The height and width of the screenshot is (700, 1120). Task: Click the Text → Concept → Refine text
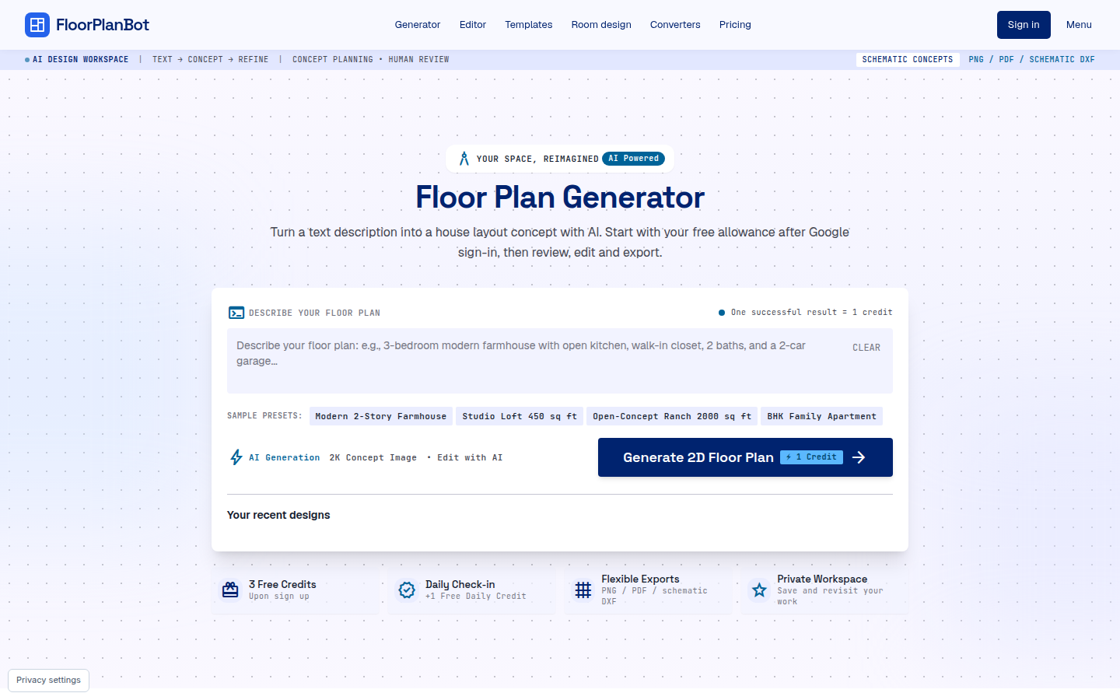(x=211, y=60)
